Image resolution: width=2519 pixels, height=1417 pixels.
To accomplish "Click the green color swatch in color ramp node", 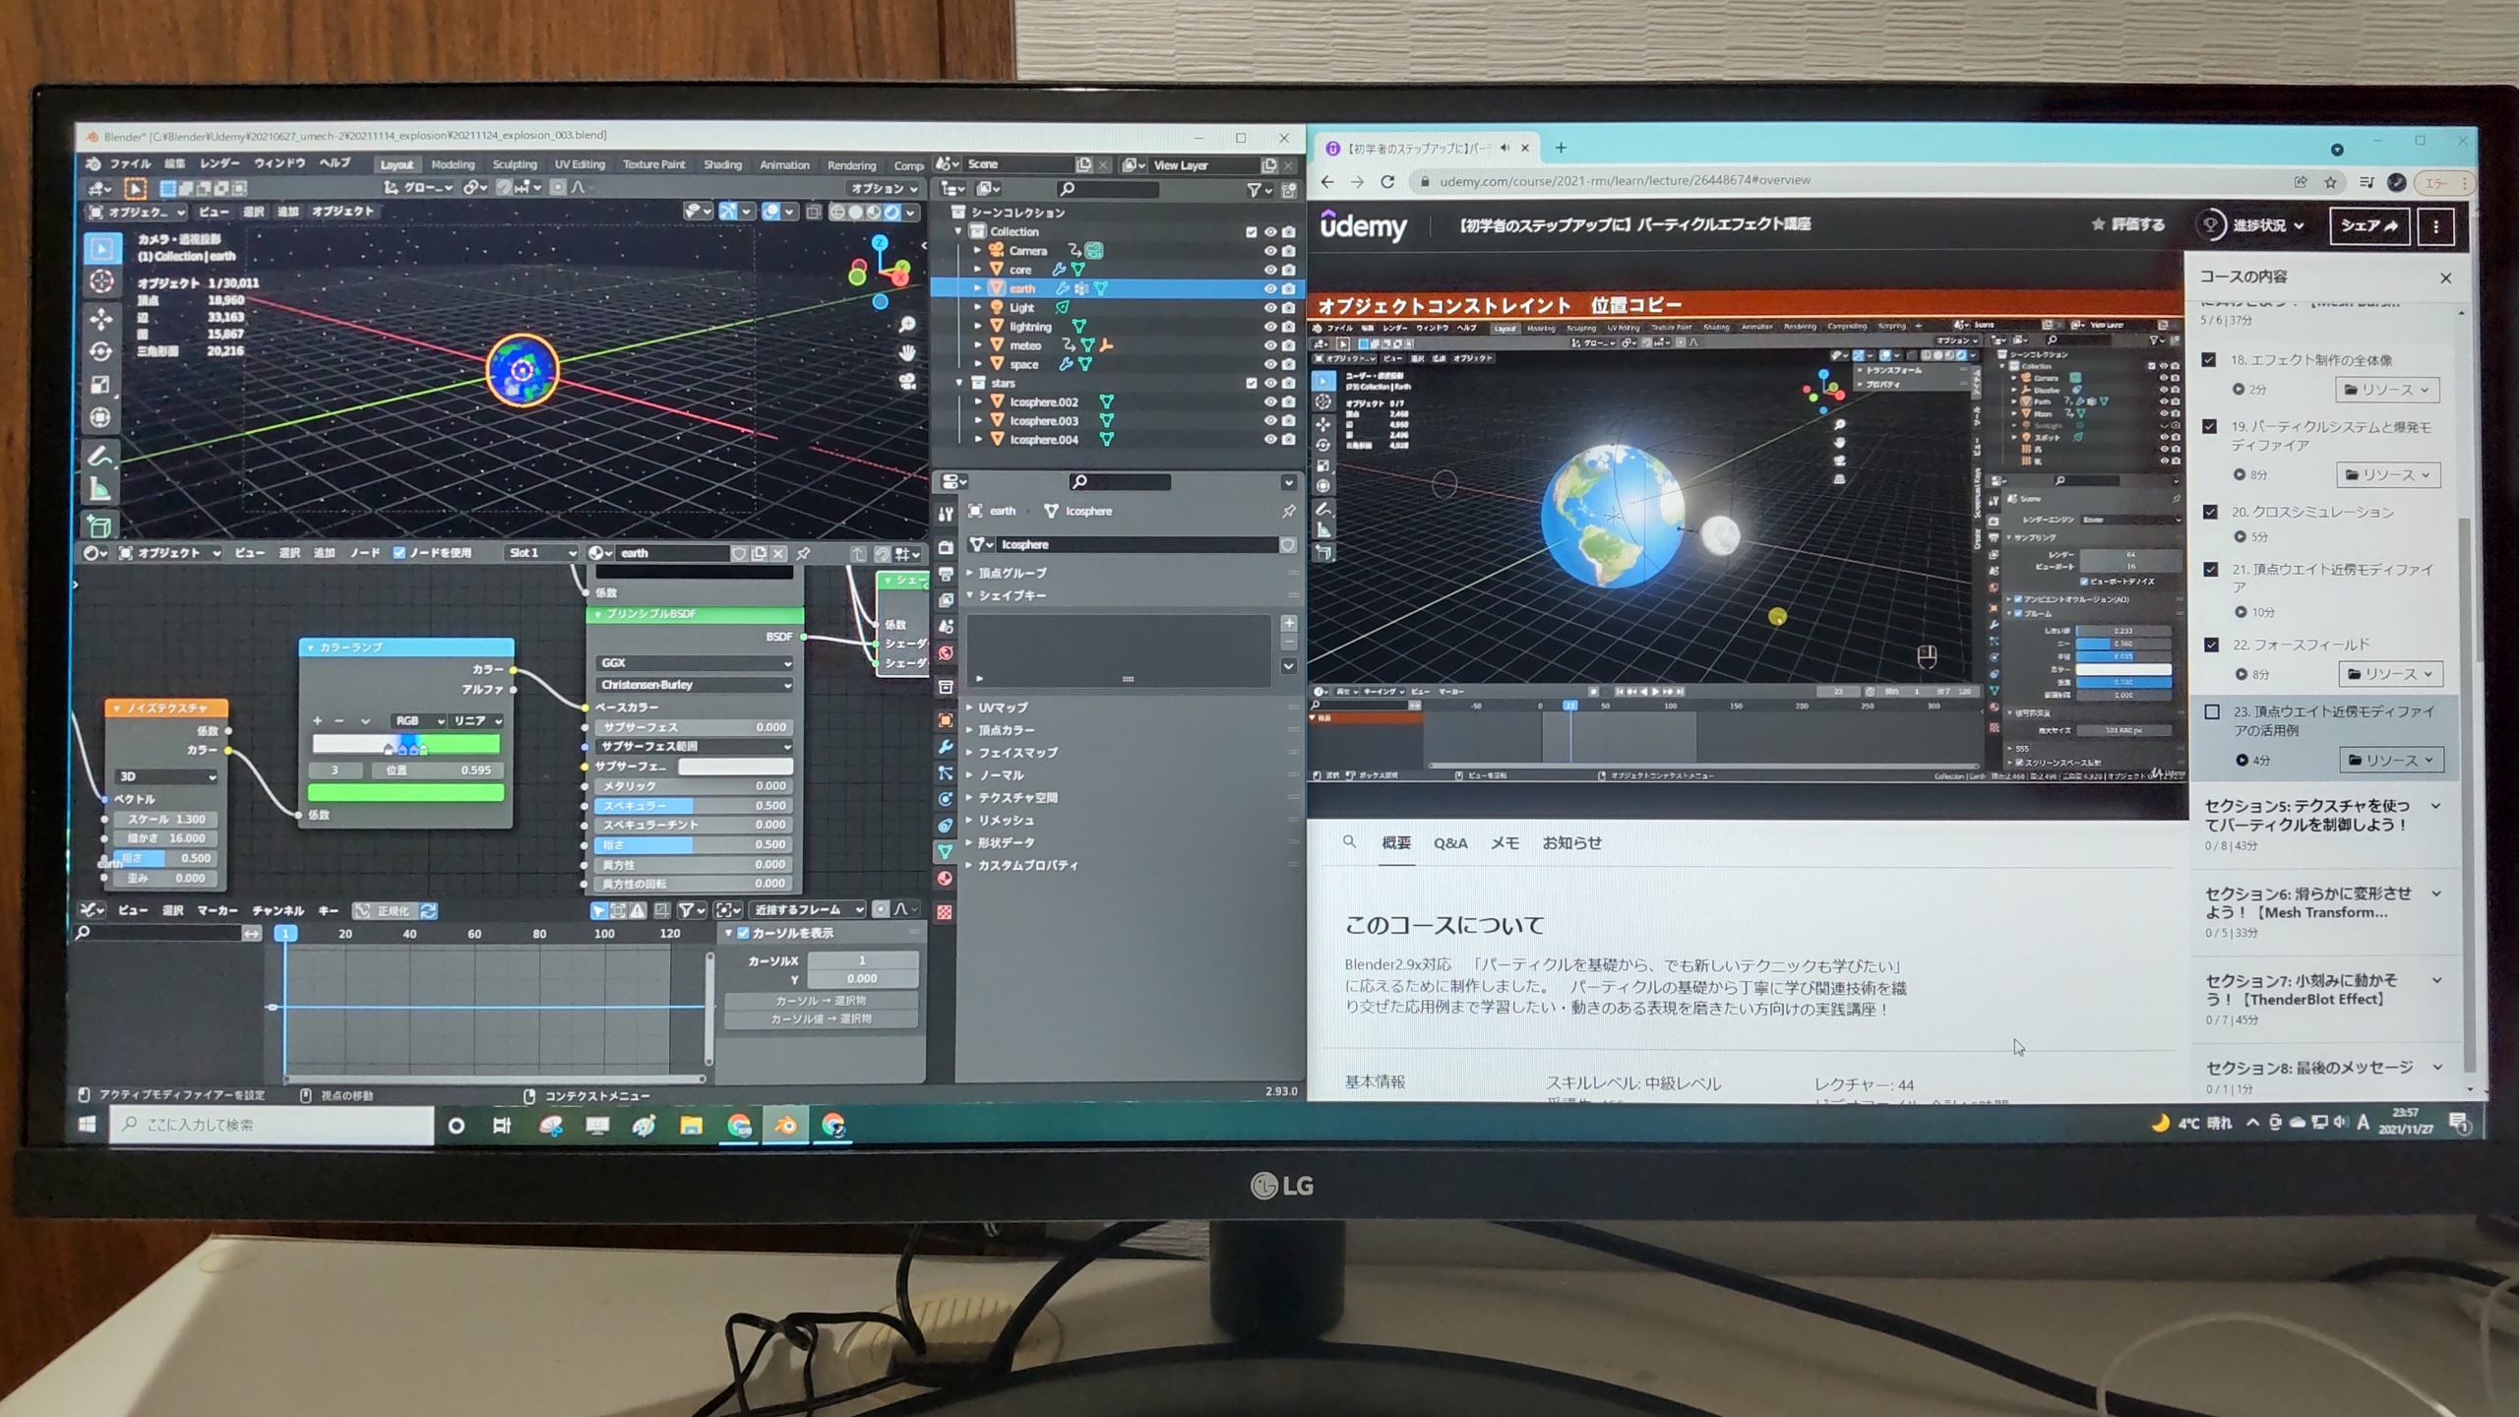I will coord(405,793).
